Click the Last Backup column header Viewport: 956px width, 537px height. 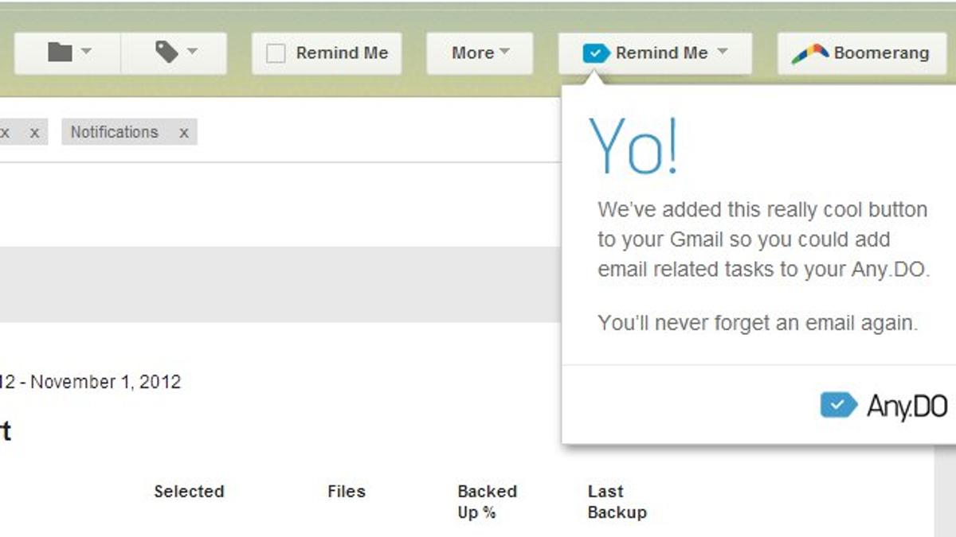[617, 502]
